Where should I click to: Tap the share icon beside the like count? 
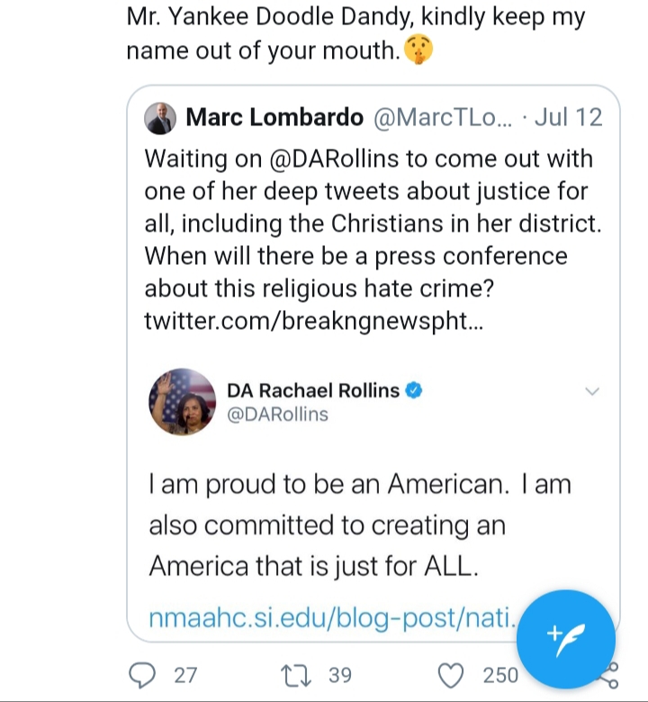(x=609, y=676)
